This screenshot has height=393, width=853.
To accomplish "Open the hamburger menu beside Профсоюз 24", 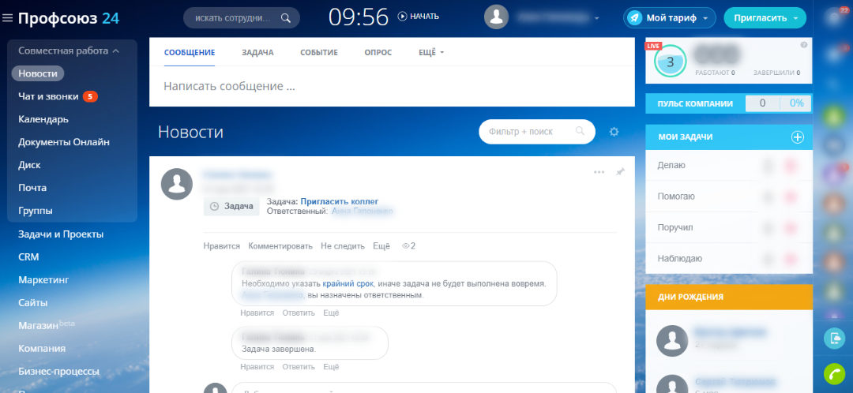I will pyautogui.click(x=7, y=18).
